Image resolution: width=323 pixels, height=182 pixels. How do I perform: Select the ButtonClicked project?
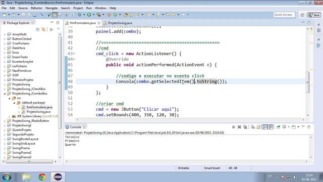22,39
